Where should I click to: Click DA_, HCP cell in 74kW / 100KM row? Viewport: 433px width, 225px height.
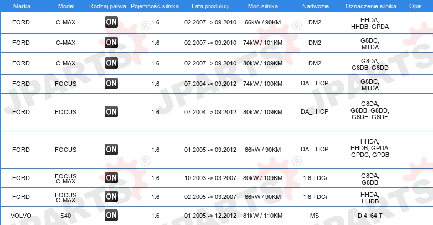tap(315, 83)
